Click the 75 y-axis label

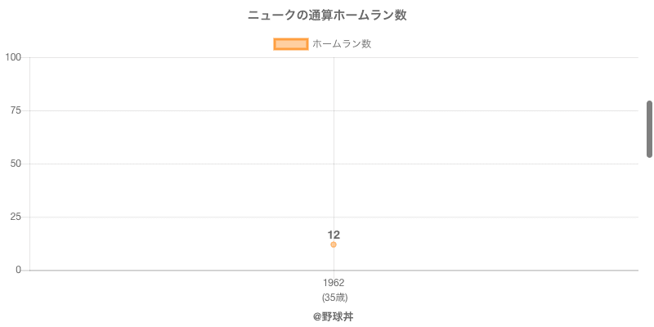coord(16,110)
